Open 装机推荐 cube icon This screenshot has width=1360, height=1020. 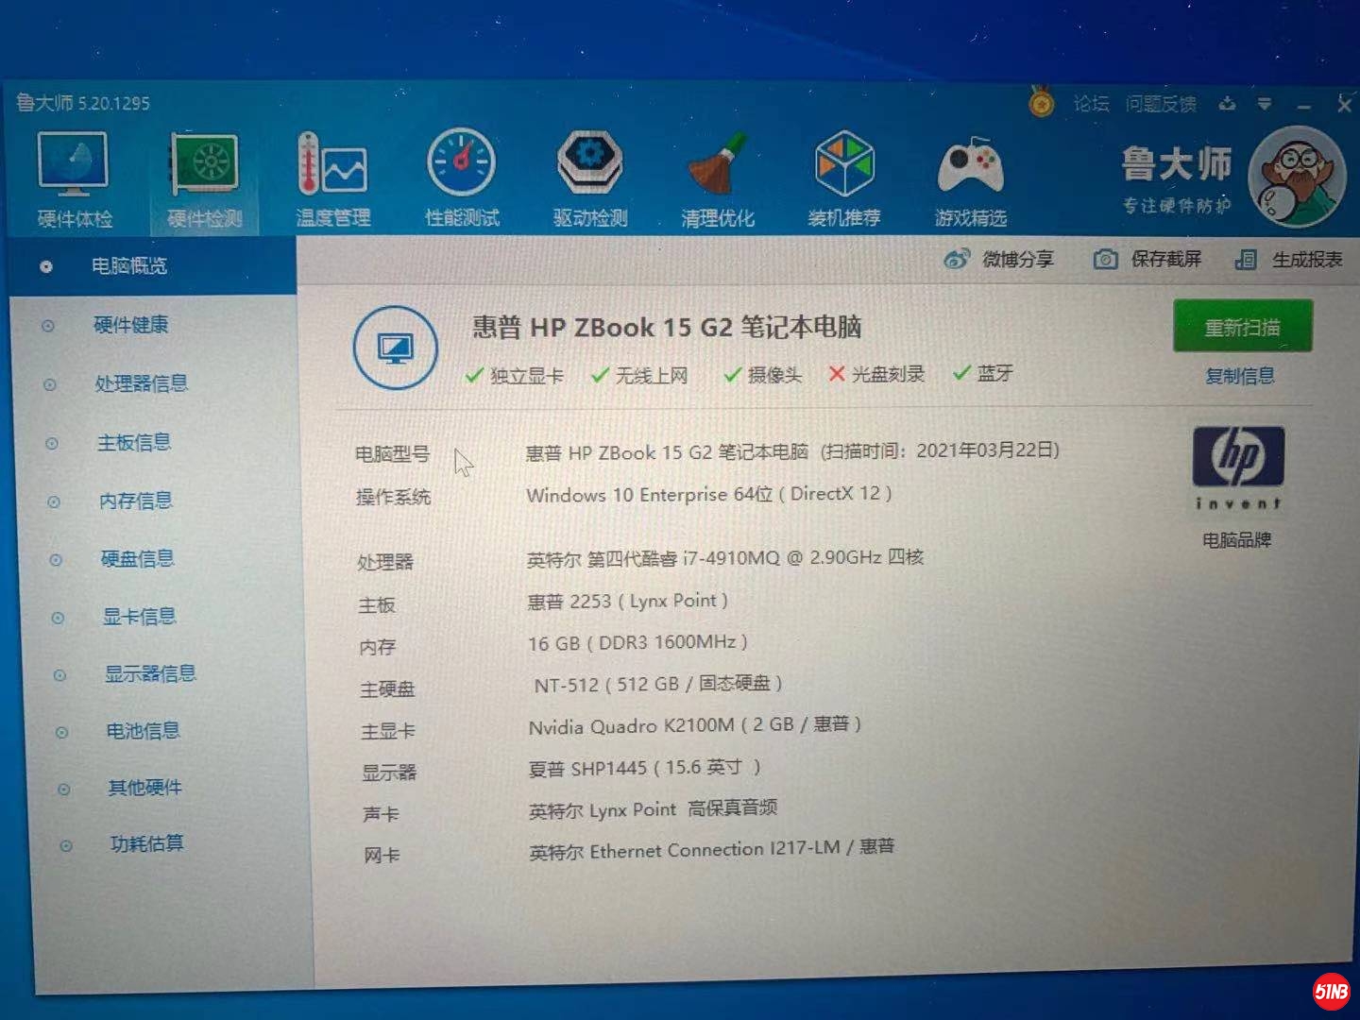(844, 178)
